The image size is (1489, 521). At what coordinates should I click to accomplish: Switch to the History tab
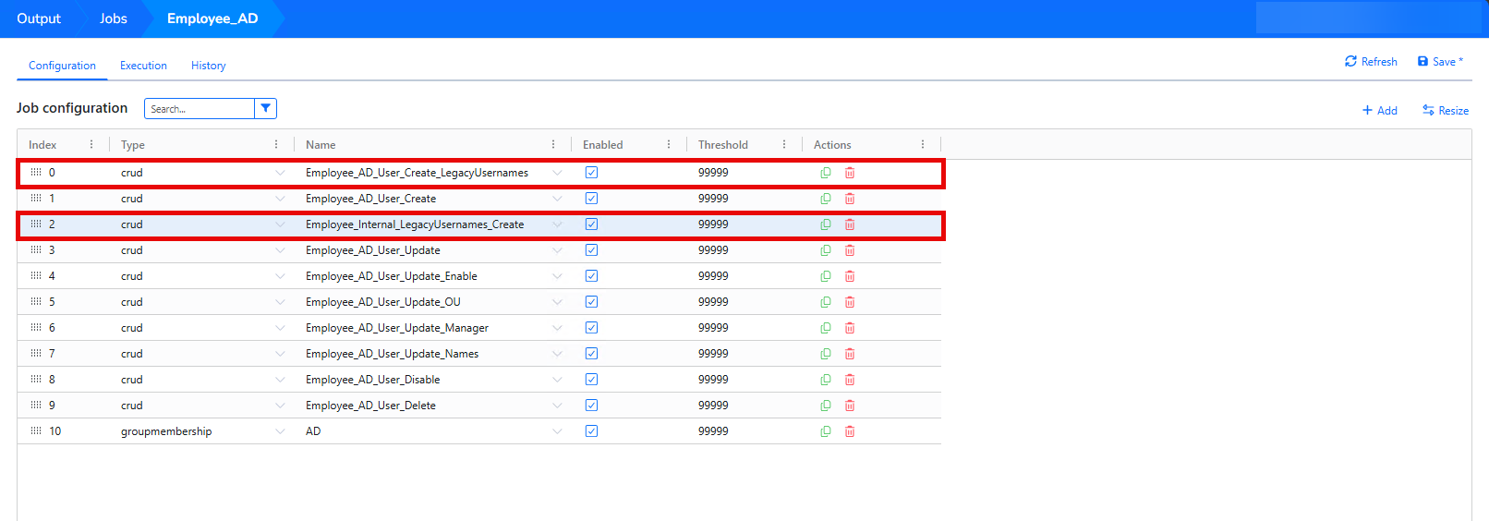click(x=208, y=66)
